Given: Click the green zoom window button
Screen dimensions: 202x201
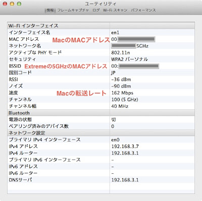Looking at the screenshot, I should pyautogui.click(x=19, y=4).
